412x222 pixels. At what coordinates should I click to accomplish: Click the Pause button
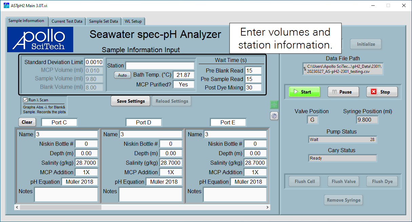pyautogui.click(x=343, y=92)
